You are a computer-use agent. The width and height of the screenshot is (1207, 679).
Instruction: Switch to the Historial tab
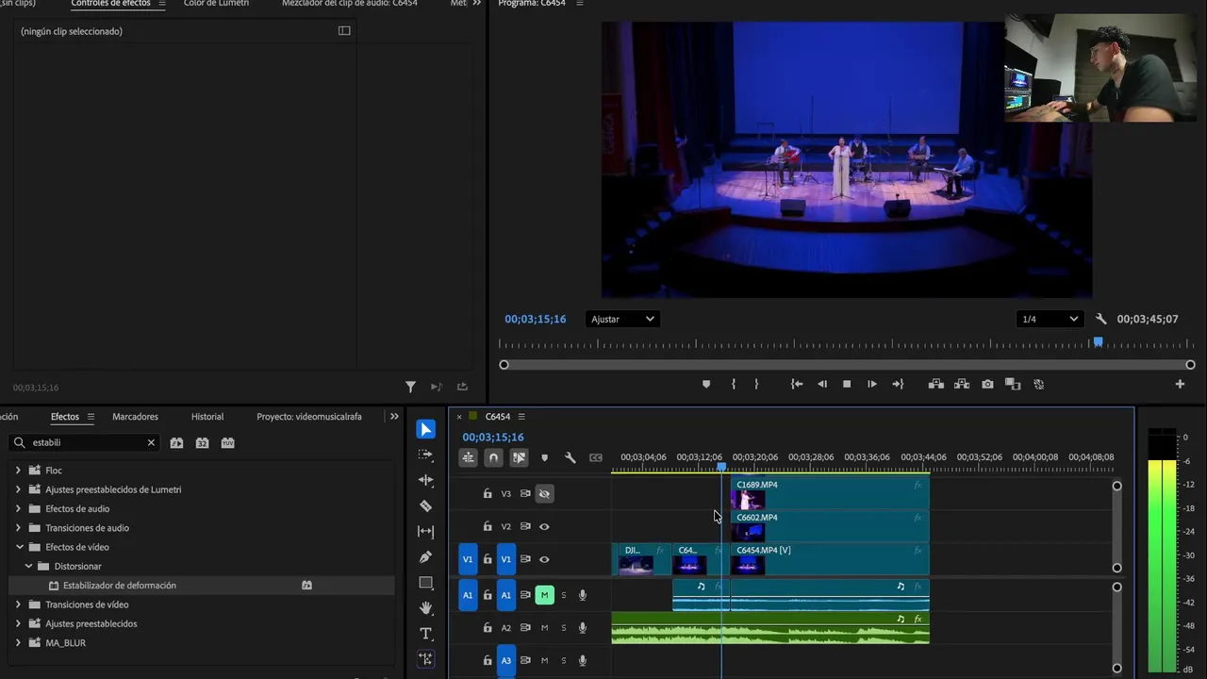pyautogui.click(x=207, y=417)
